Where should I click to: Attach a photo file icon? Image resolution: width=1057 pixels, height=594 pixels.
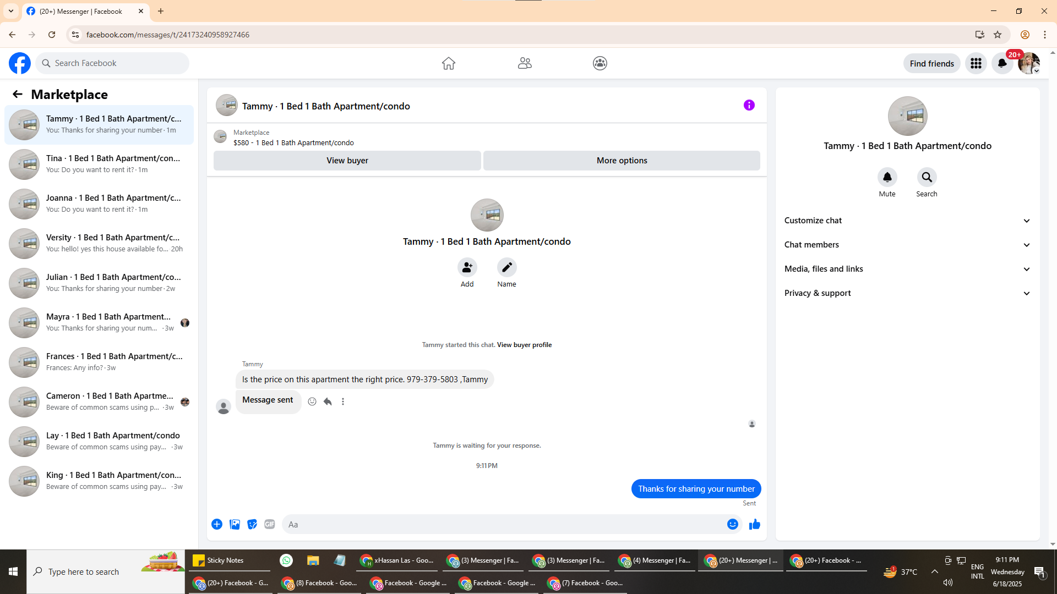[x=235, y=524]
